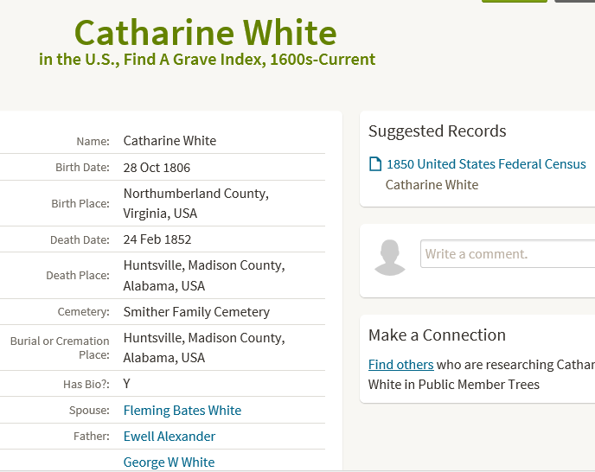Click the Death Place value text
595x472 pixels.
[x=204, y=276]
